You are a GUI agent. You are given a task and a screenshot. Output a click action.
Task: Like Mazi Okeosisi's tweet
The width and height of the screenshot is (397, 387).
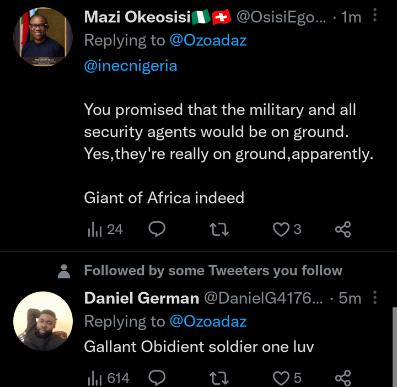287,229
